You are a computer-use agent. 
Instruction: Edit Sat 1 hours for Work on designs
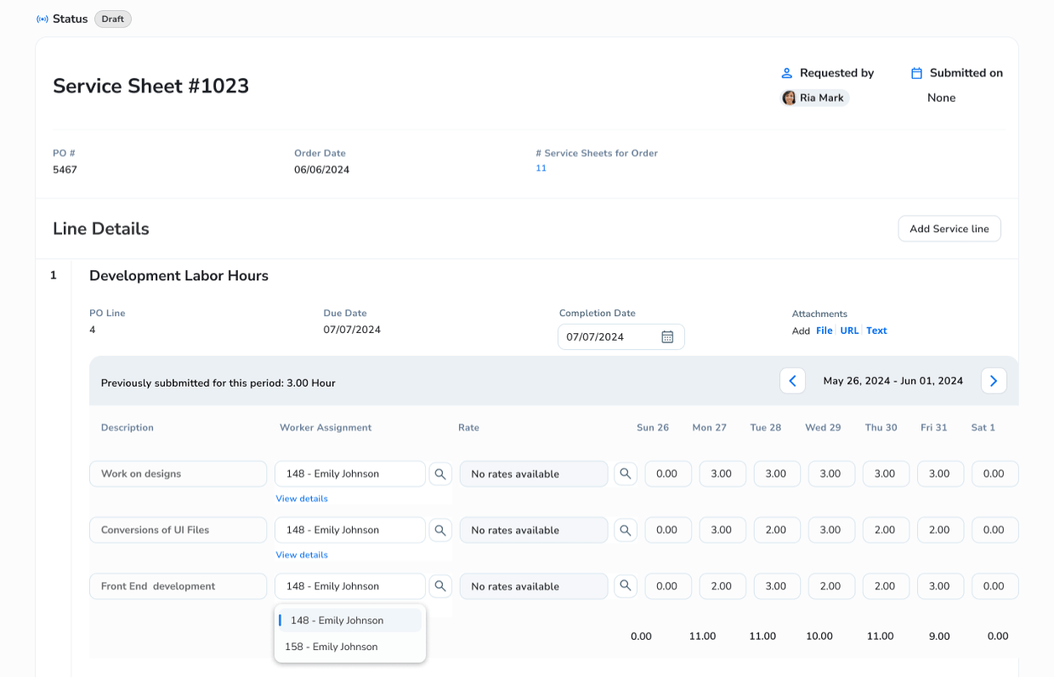pos(994,474)
